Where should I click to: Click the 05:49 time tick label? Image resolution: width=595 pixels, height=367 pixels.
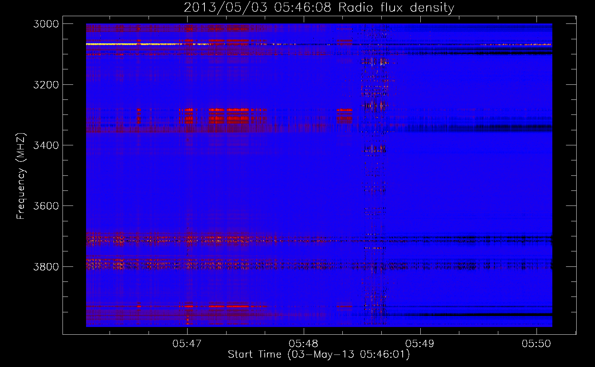(420, 344)
